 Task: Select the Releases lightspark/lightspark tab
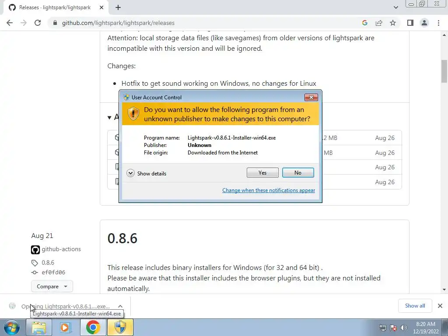56,7
